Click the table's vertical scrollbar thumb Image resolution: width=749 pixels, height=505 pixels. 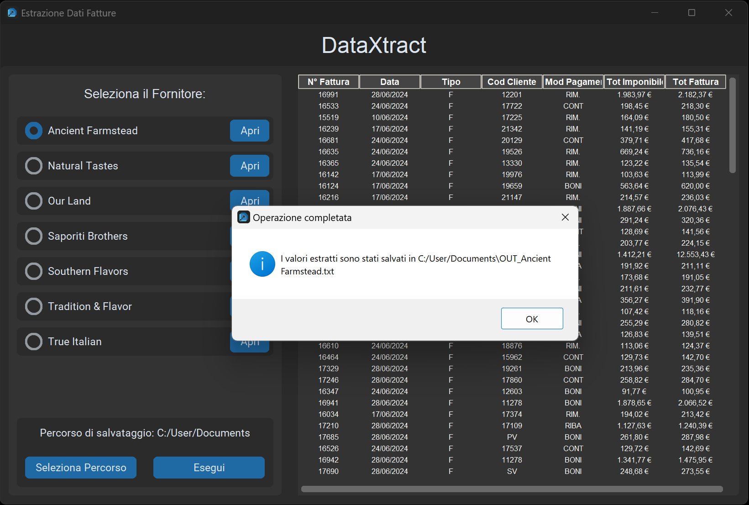[x=733, y=126]
